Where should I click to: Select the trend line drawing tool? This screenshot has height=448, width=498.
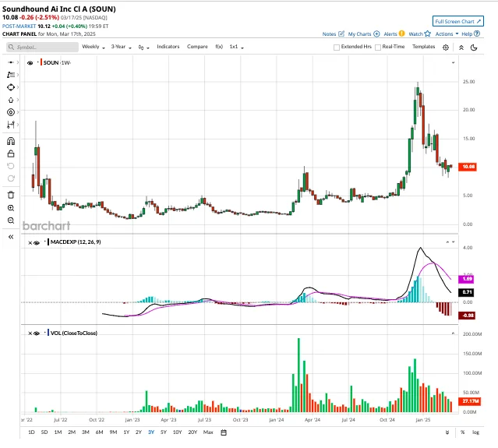[x=11, y=75]
